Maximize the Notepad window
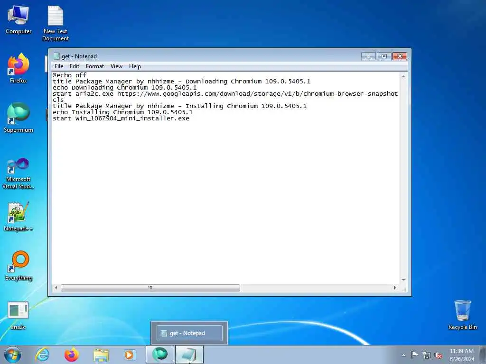486x364 pixels. click(384, 56)
